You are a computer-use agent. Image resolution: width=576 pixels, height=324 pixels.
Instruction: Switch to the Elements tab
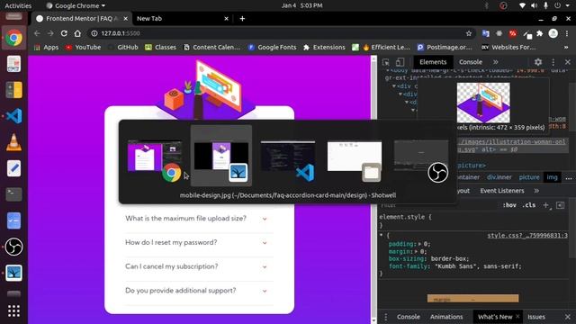433,62
